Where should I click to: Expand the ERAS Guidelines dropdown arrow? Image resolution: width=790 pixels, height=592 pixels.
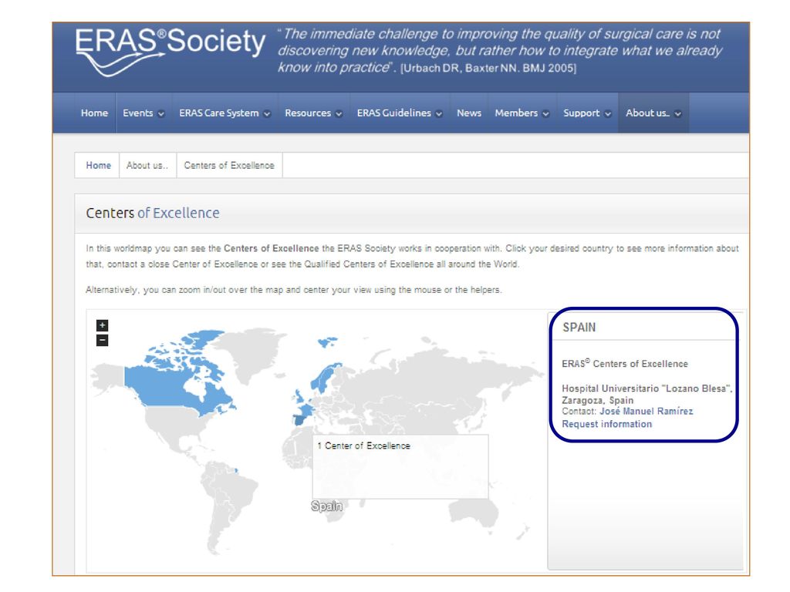click(x=439, y=114)
